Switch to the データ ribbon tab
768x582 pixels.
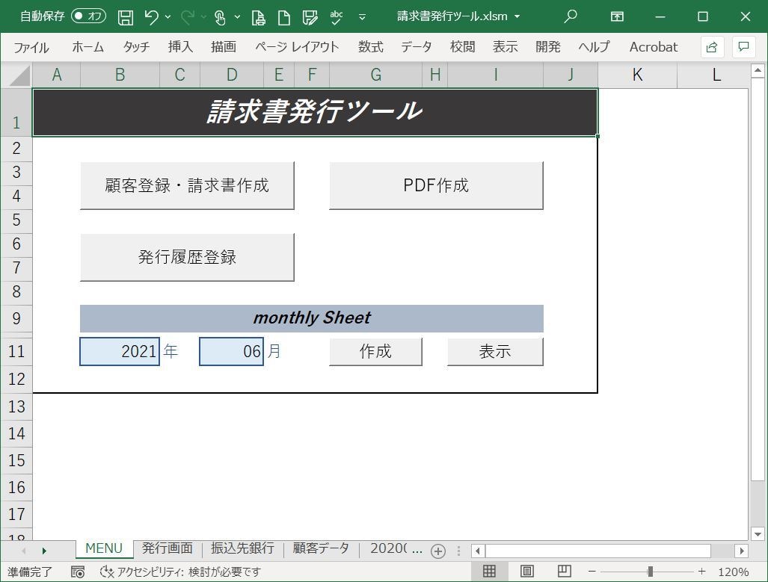click(x=417, y=47)
